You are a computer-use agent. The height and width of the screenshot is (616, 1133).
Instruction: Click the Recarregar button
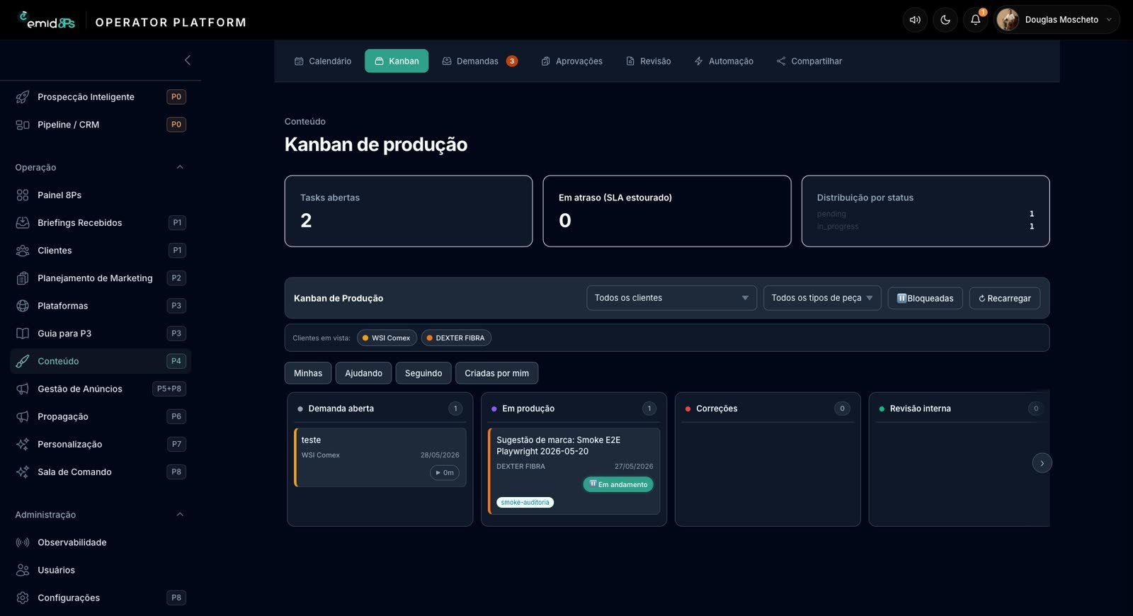point(1005,298)
